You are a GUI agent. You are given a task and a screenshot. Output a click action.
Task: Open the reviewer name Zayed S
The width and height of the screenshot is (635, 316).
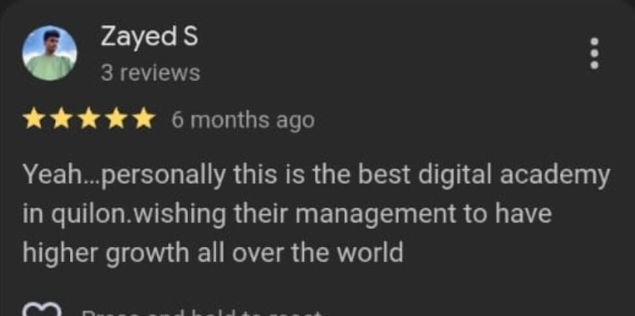149,37
